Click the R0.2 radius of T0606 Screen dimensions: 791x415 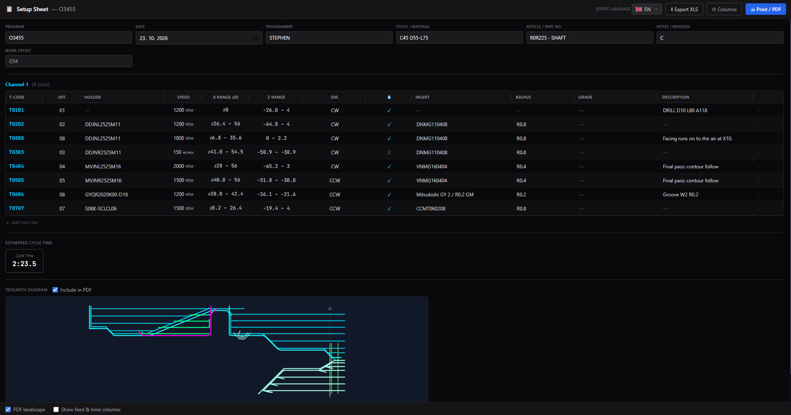(x=521, y=195)
